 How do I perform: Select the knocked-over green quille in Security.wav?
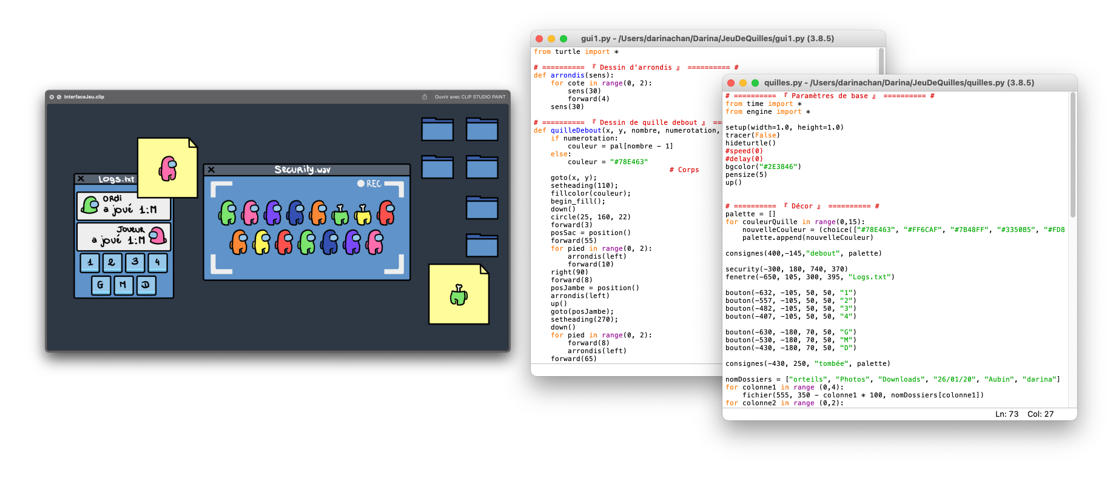tap(340, 214)
